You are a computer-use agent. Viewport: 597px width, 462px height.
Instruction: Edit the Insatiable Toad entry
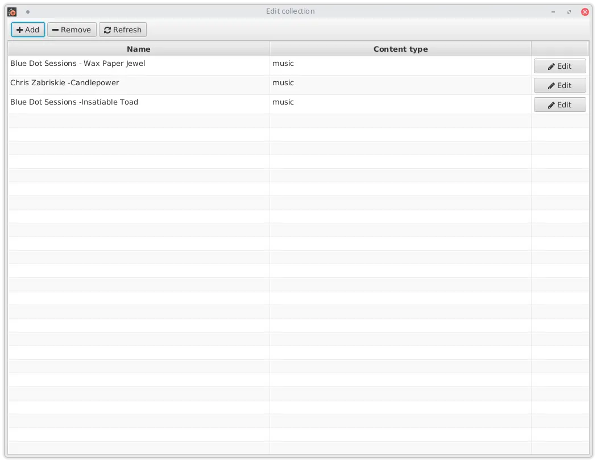click(559, 105)
